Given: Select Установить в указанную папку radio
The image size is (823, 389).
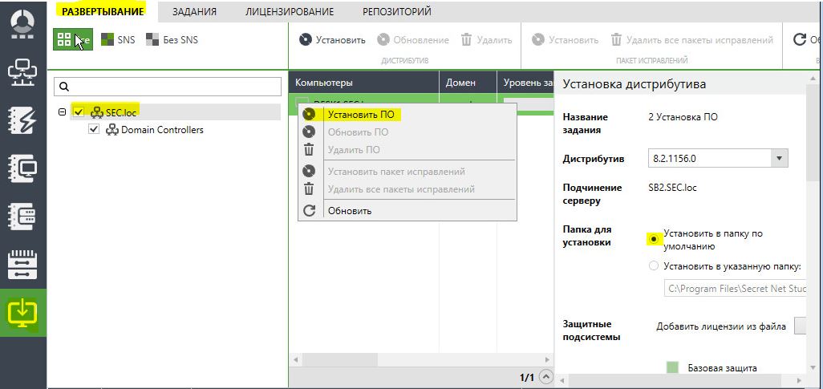Looking at the screenshot, I should pyautogui.click(x=654, y=266).
